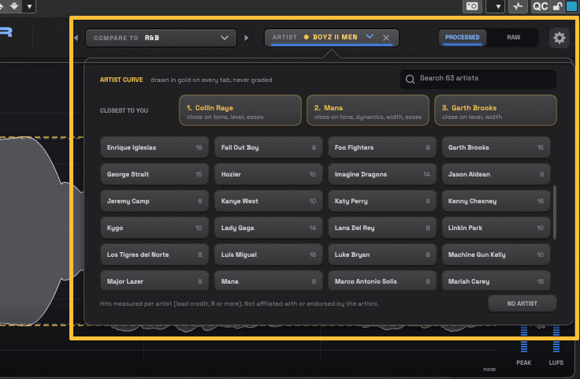
Task: Choose Luis Miguel artist
Action: (268, 255)
